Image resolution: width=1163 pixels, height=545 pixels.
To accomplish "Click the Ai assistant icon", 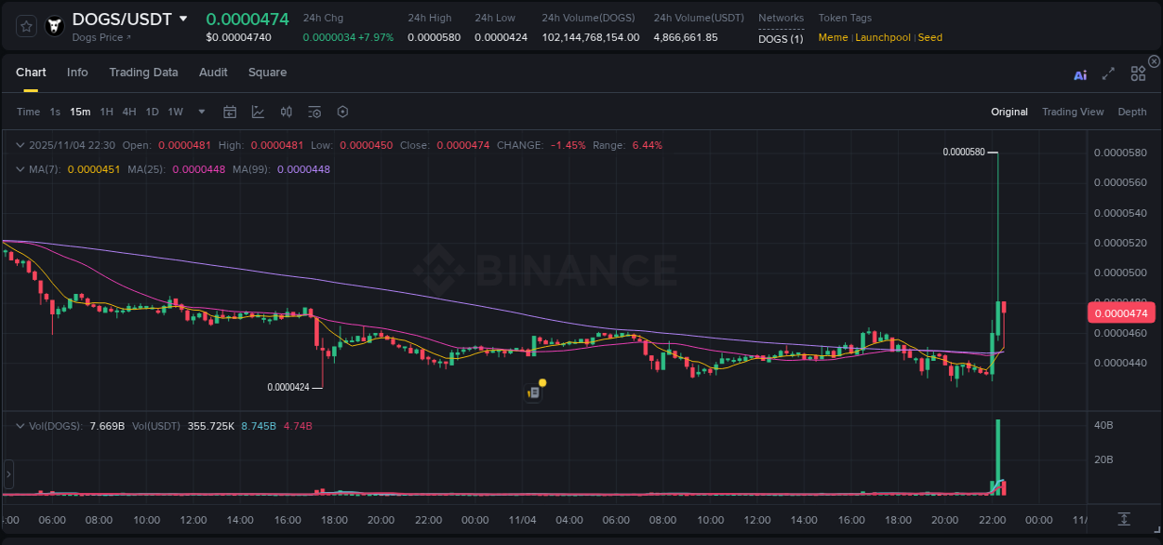I will pos(1080,73).
